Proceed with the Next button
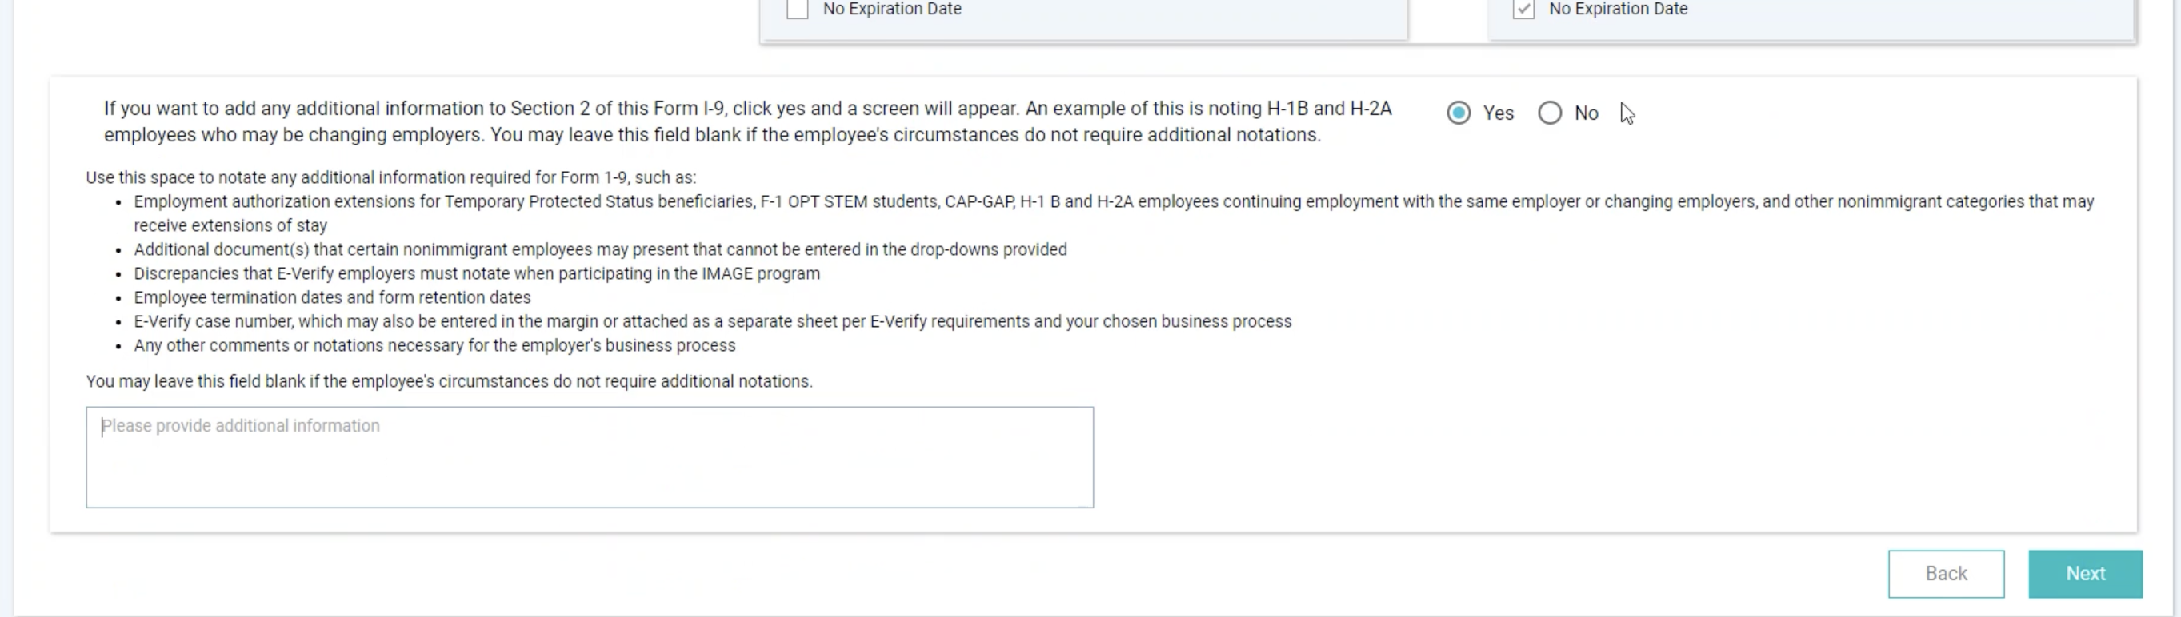Image resolution: width=2181 pixels, height=617 pixels. pos(2084,574)
